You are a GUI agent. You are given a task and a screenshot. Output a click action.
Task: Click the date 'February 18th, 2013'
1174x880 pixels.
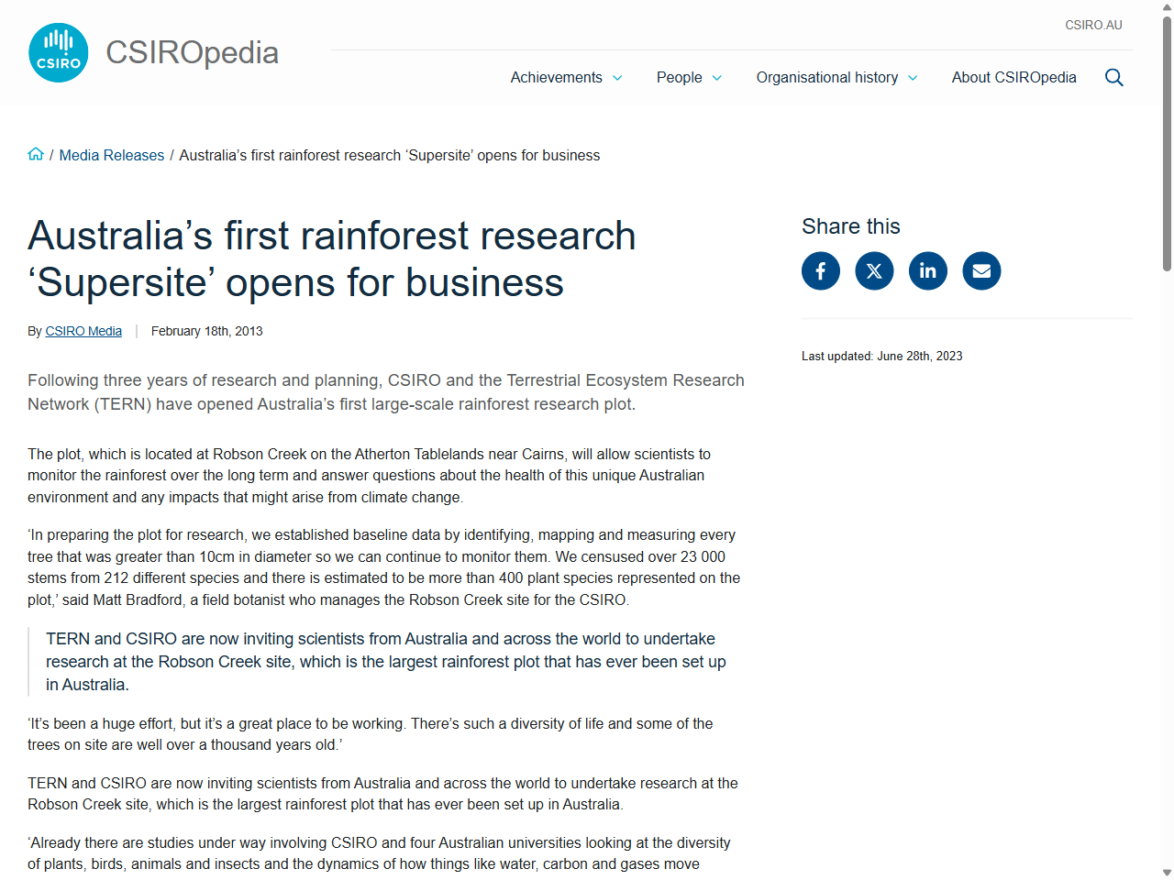coord(207,331)
